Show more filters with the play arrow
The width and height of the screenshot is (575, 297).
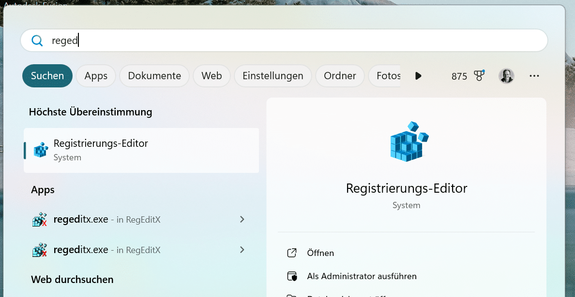(x=419, y=76)
